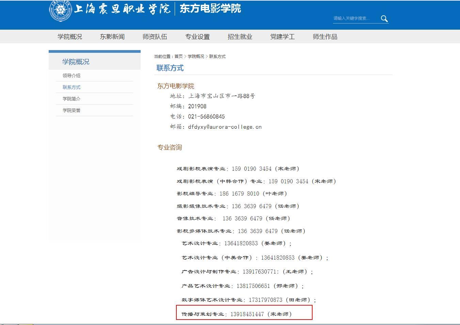Click the 专业咨询 section heading

click(x=170, y=148)
